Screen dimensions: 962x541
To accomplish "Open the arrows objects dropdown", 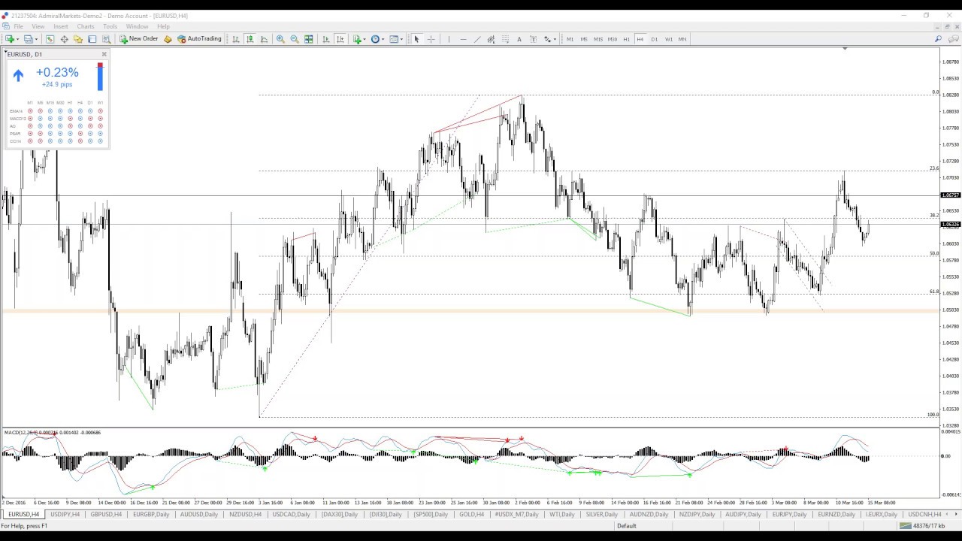I will coord(555,39).
